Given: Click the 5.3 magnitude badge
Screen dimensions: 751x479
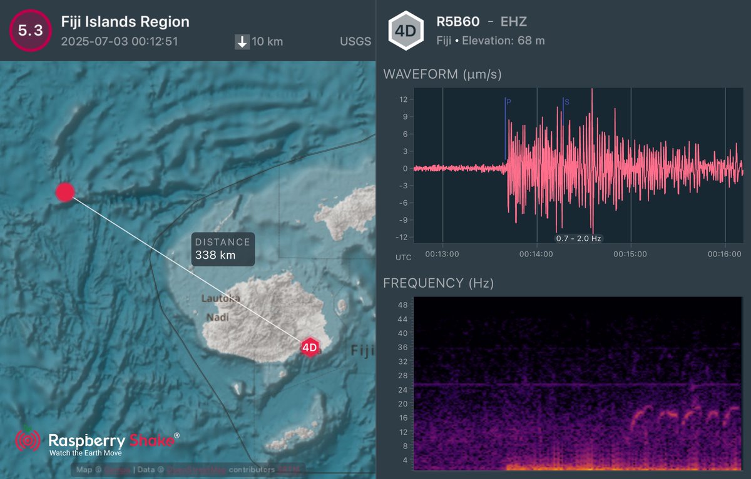Looking at the screenshot, I should click(30, 31).
